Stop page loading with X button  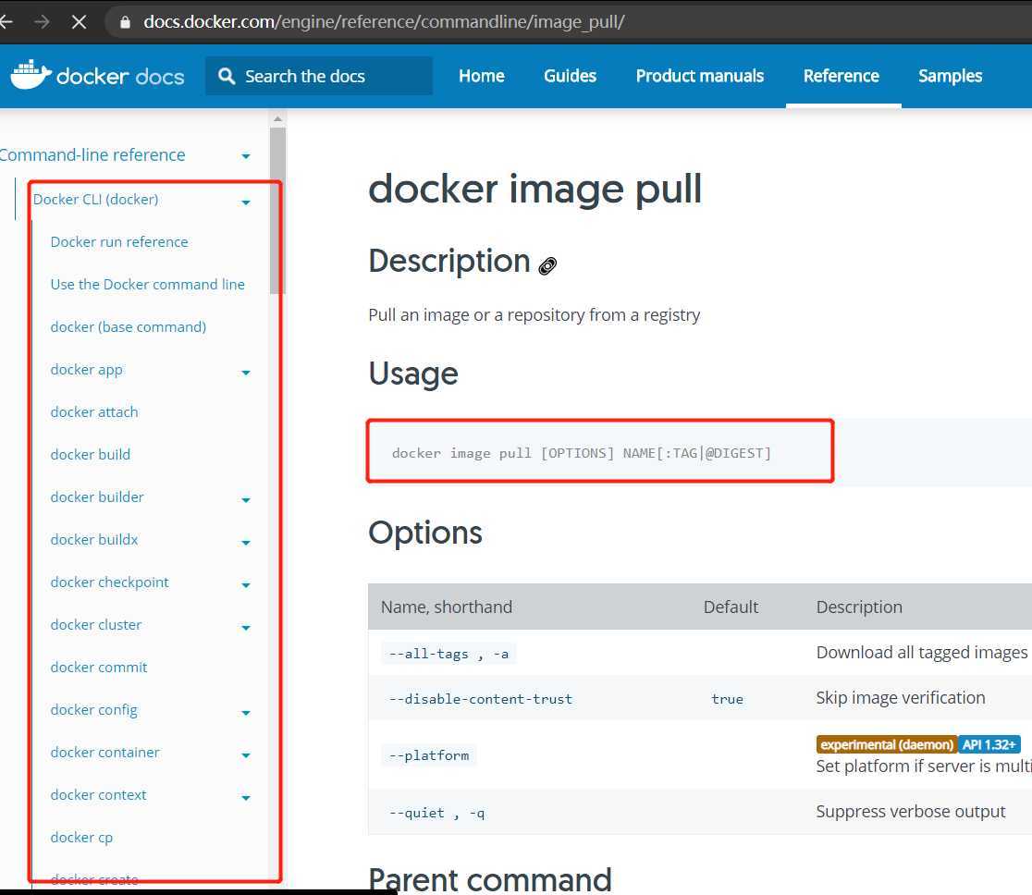point(79,21)
